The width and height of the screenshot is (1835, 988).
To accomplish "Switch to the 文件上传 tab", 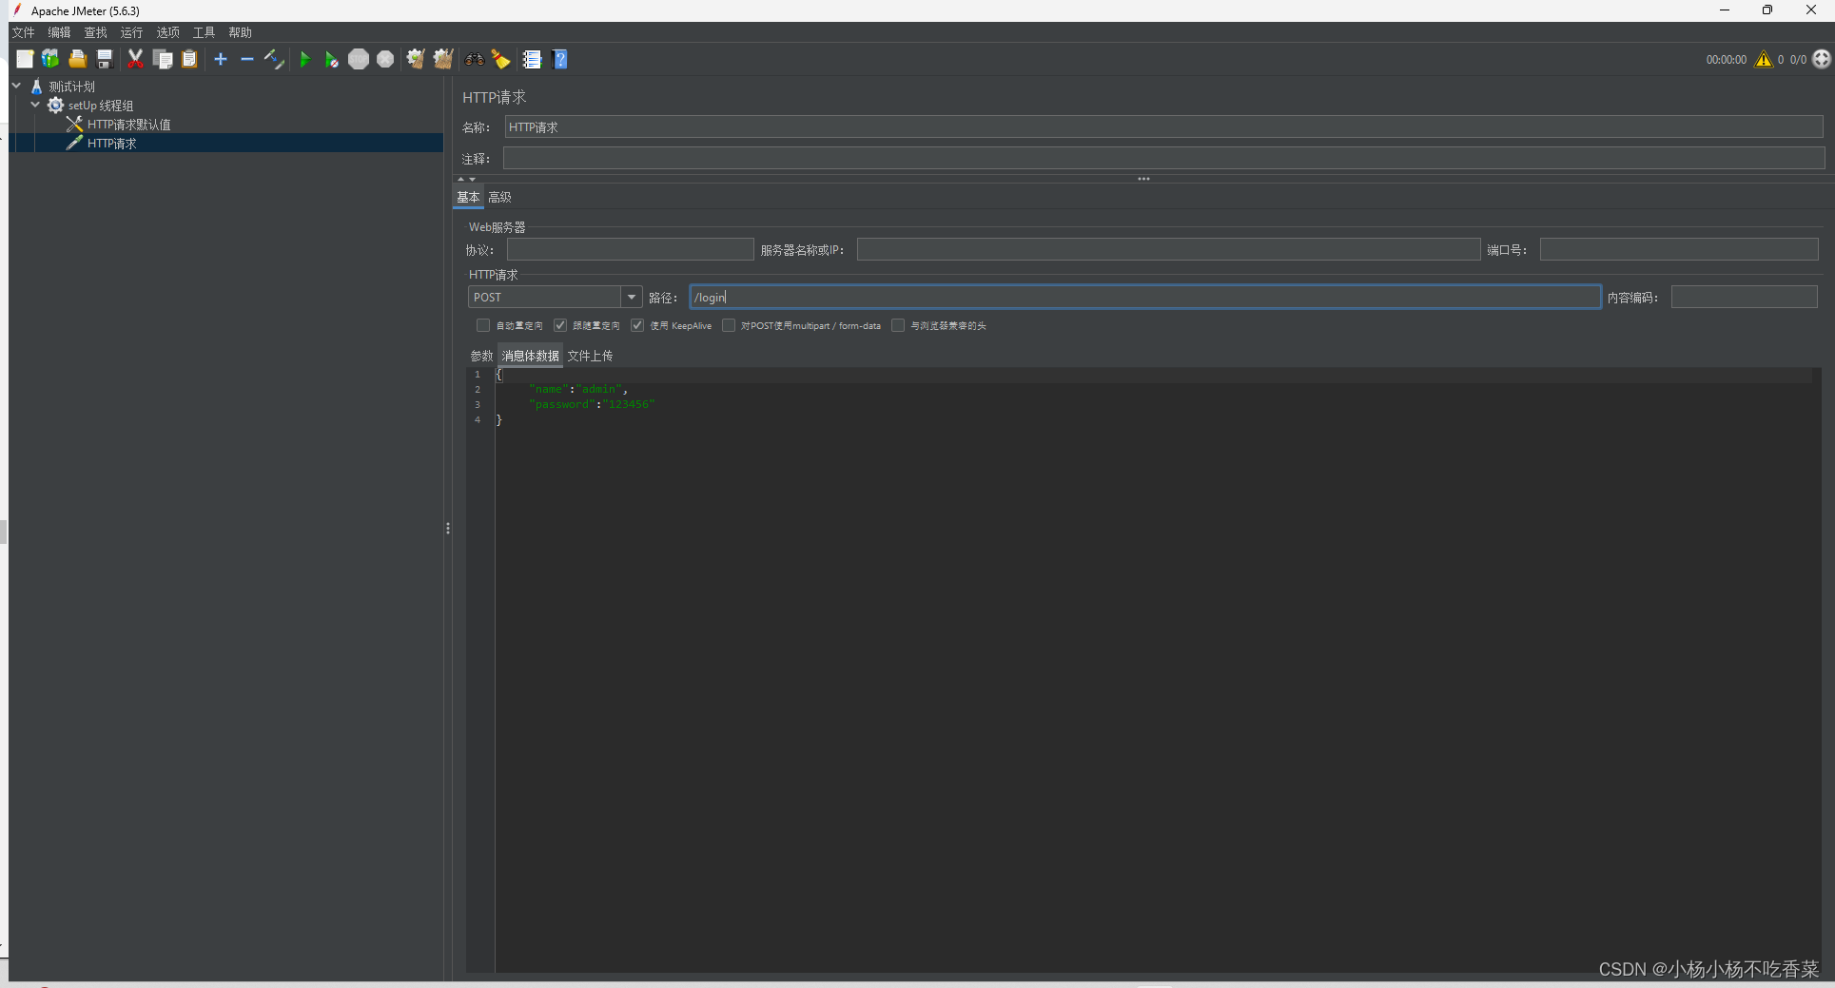I will 590,356.
